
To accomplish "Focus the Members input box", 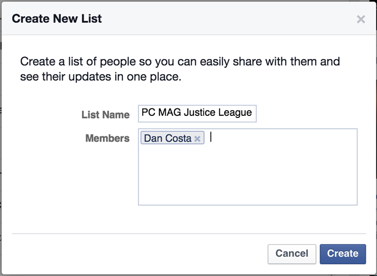I will pos(280,168).
